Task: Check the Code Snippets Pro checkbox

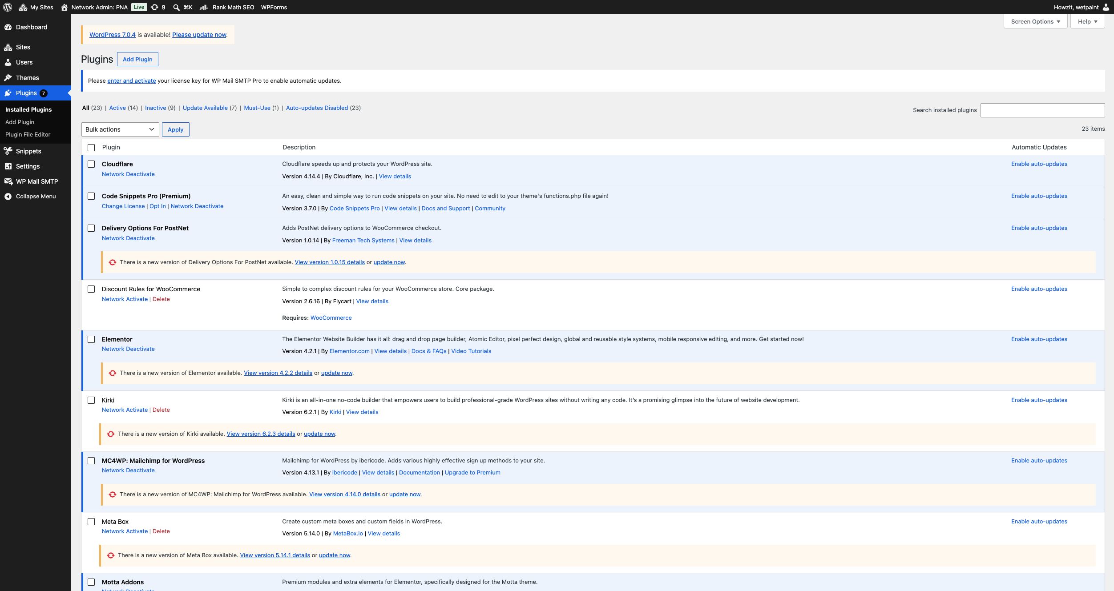Action: click(91, 196)
